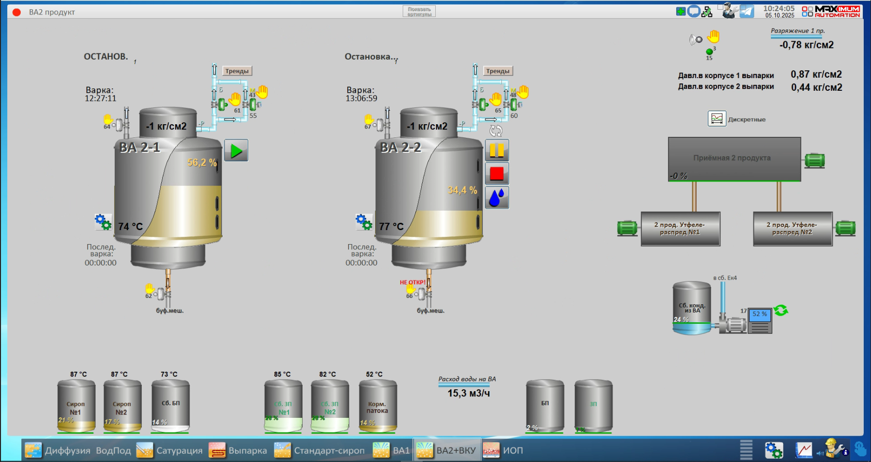Open Тренды for ВА 2-1

pos(237,71)
